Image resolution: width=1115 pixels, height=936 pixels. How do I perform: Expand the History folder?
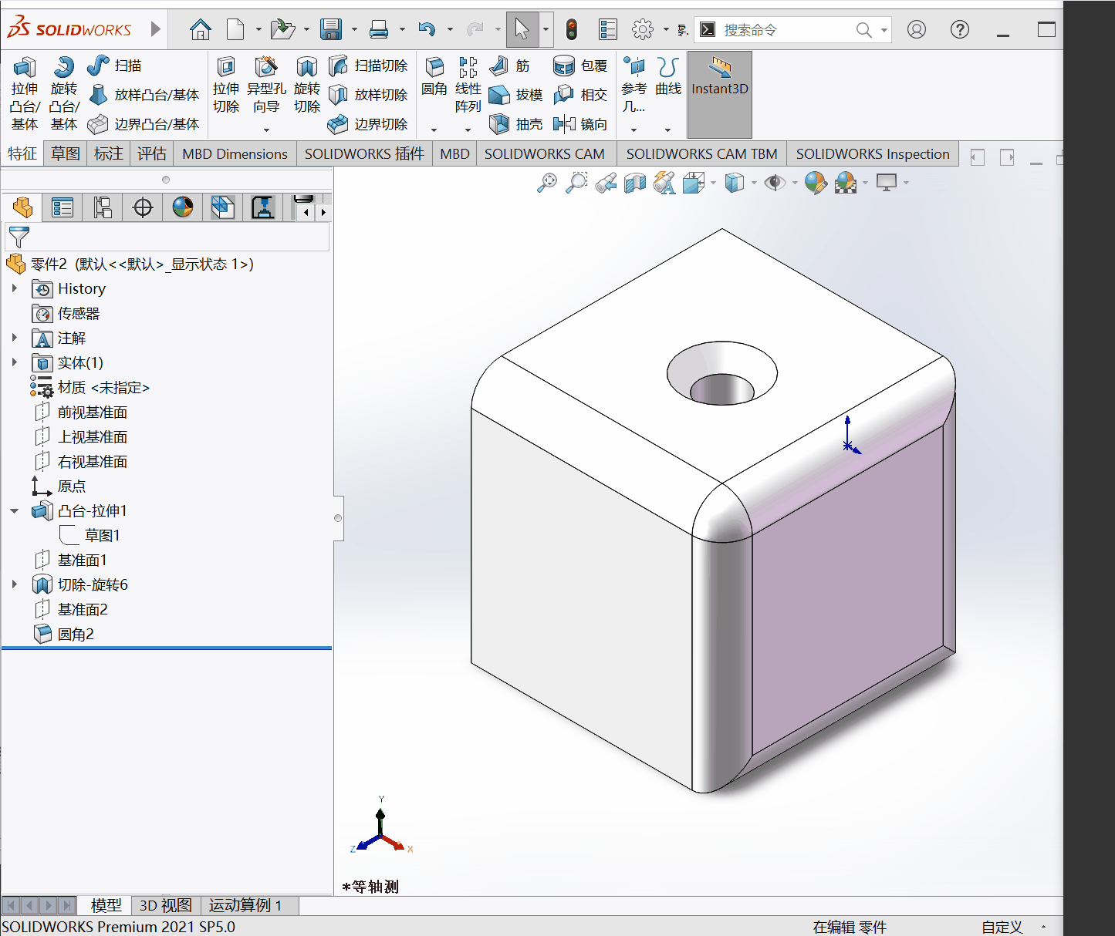pos(14,288)
